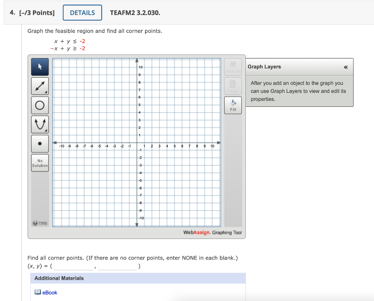Viewport: 374px width, 301px height.
Task: Click the -10 label on the x-axis
Action: 61,146
